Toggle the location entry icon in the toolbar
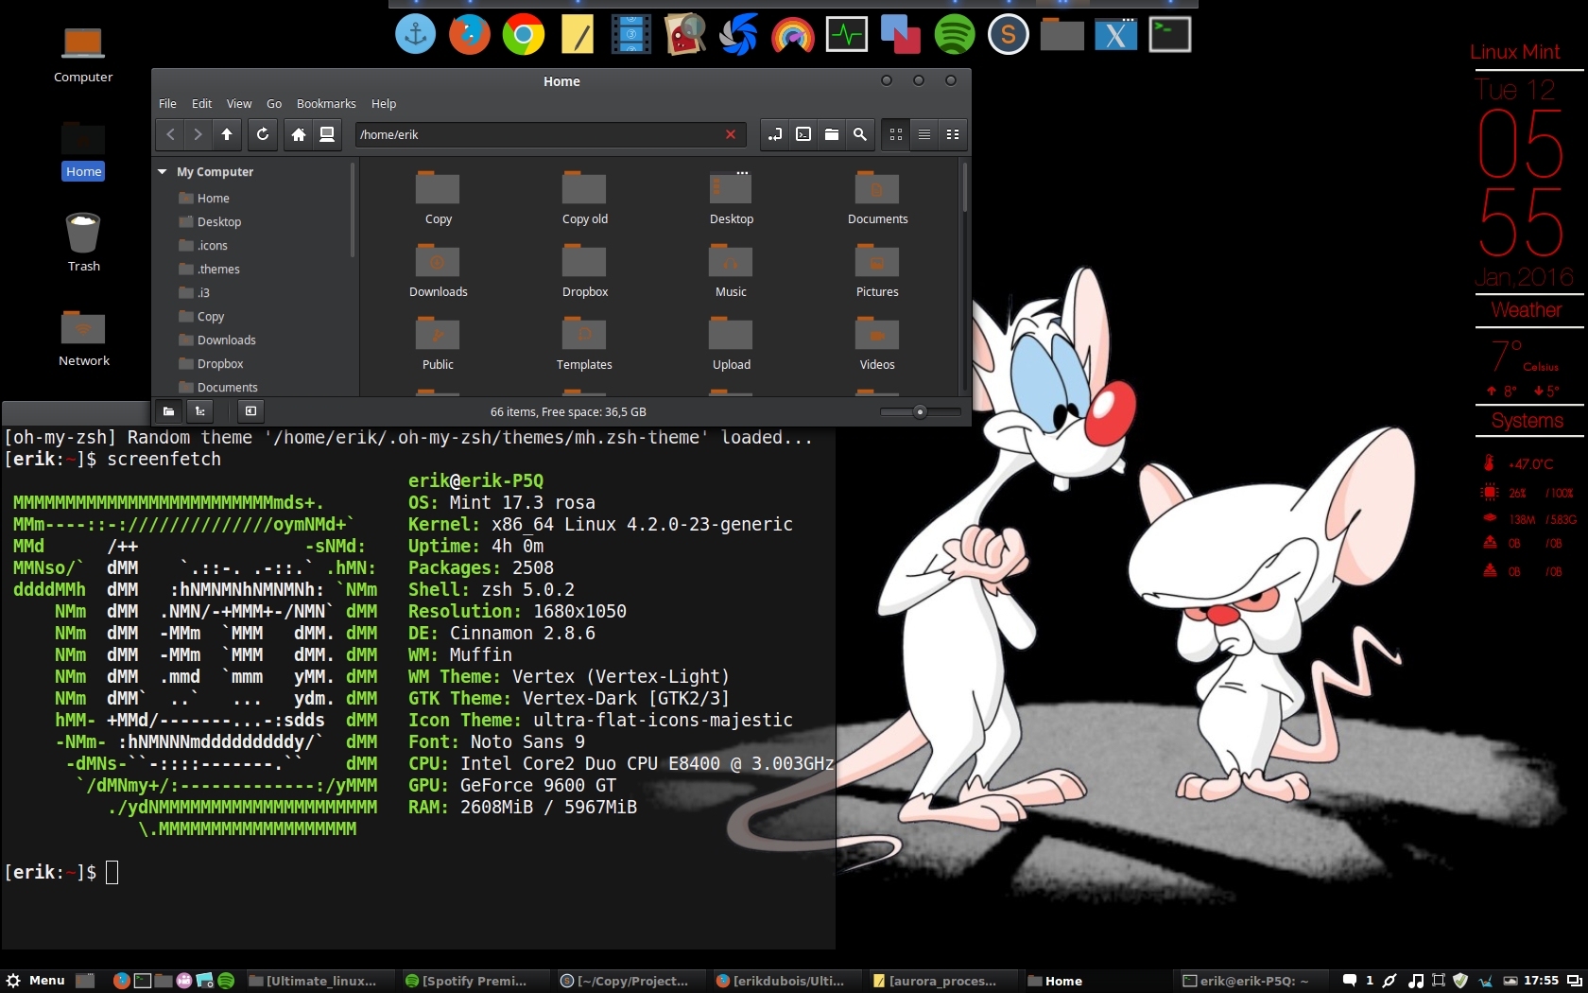 [x=775, y=134]
